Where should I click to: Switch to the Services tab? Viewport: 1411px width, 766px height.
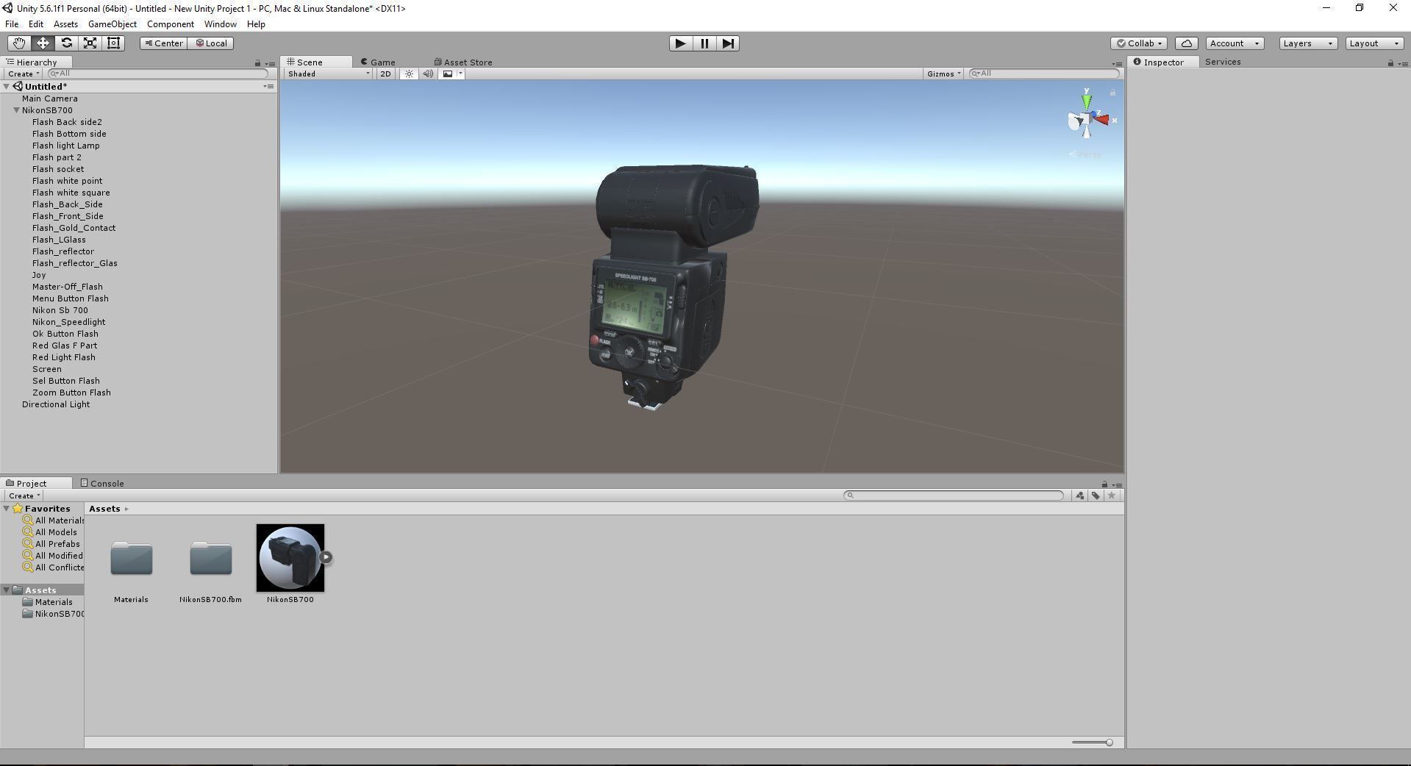[1222, 62]
